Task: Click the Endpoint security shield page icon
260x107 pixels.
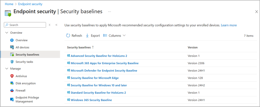Action: tap(8, 13)
